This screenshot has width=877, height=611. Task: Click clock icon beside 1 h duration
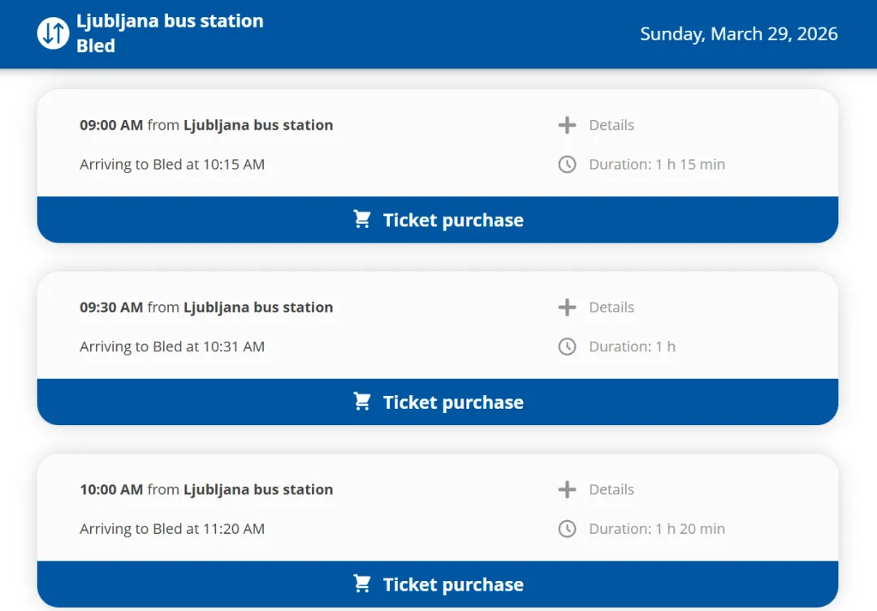(x=567, y=346)
